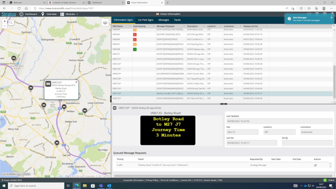Click the highlighted VMS133* row
This screenshot has height=189, width=336.
coord(222,94)
